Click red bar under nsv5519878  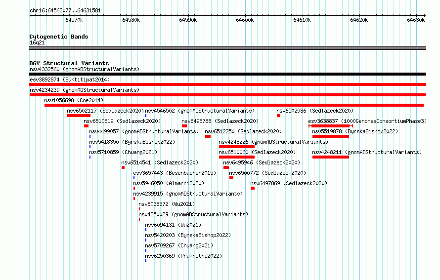pos(331,136)
